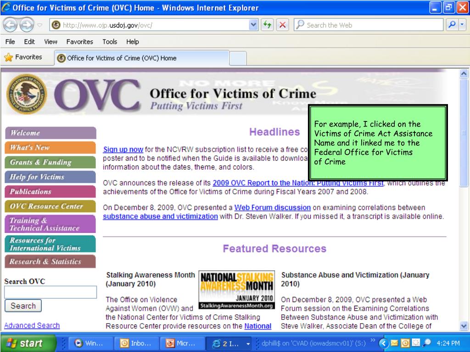Click the green Refresh icon
470x352 pixels.
(267, 25)
